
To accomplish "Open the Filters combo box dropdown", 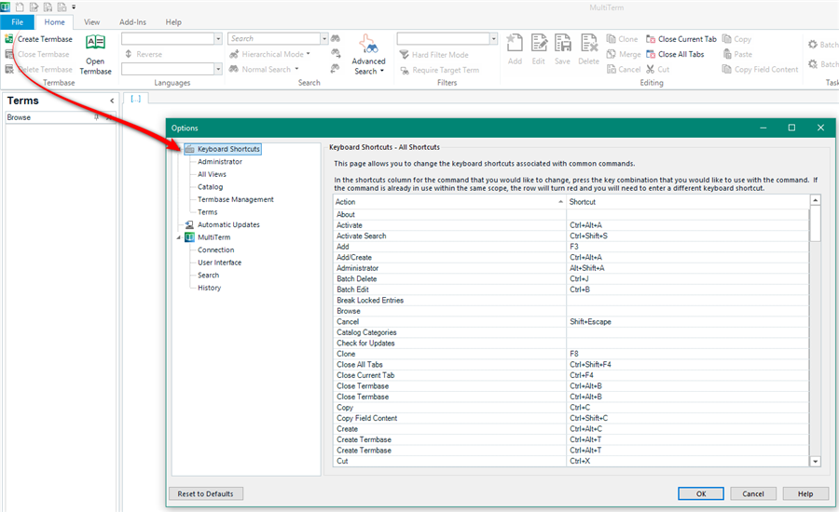I will click(493, 38).
